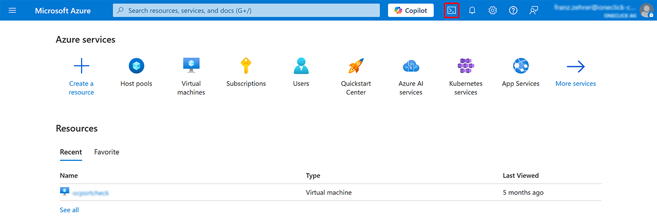Select the Recent resources tab
The width and height of the screenshot is (657, 223).
tap(71, 152)
